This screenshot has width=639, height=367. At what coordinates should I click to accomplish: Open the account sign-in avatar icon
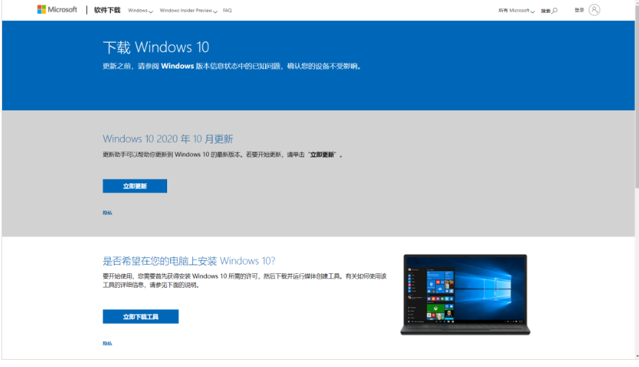(x=594, y=10)
